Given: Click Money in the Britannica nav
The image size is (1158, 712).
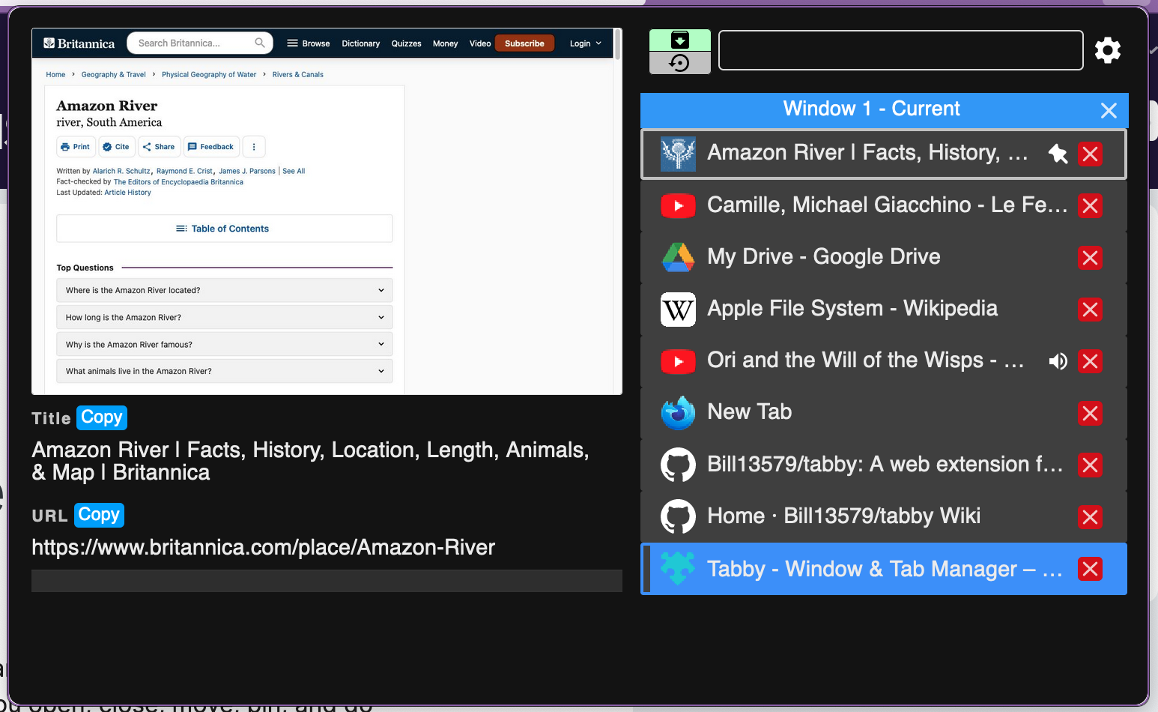Looking at the screenshot, I should (x=445, y=43).
